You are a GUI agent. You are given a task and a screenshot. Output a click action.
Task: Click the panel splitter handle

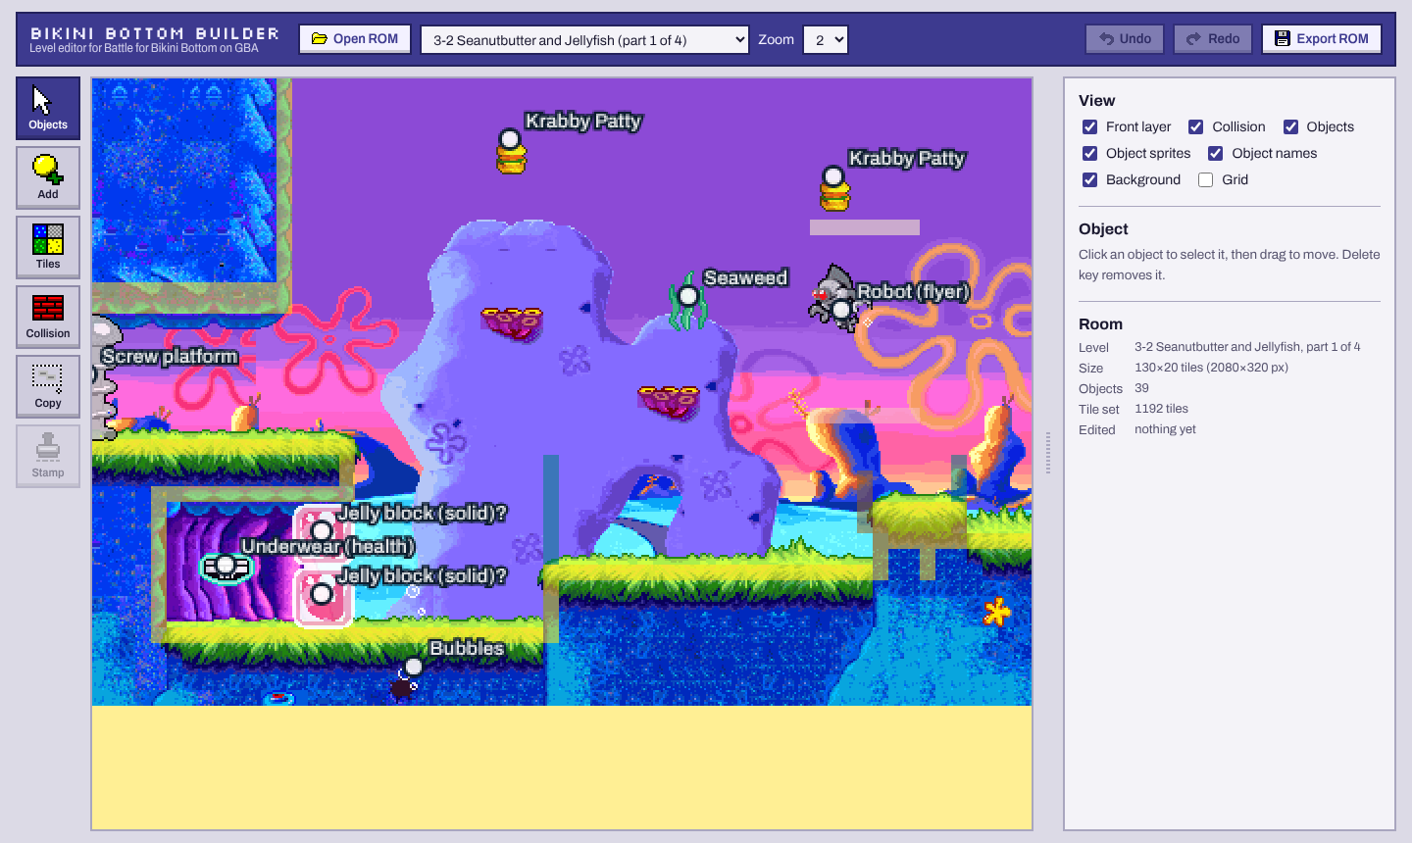(1048, 454)
